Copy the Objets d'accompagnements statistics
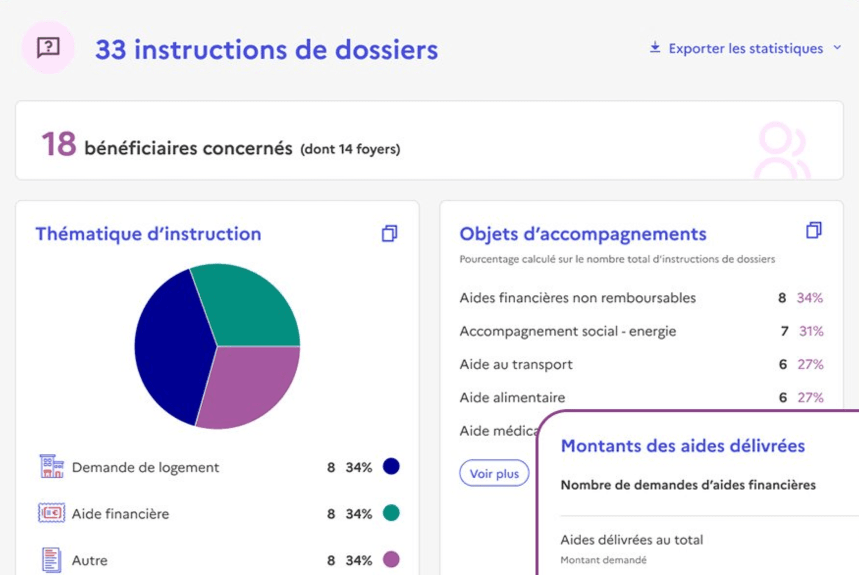 (x=813, y=230)
